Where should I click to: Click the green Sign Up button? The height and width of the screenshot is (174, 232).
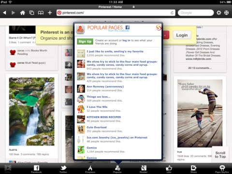[x=85, y=42]
